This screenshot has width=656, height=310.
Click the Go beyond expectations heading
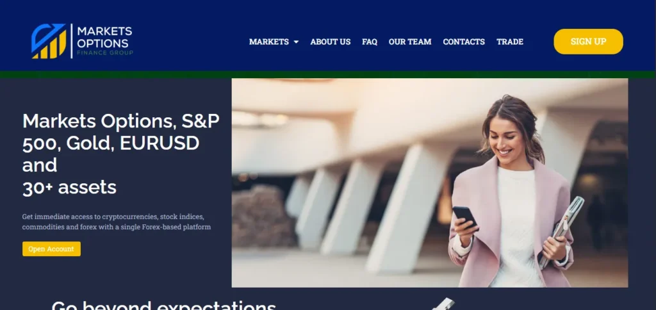[163, 305]
